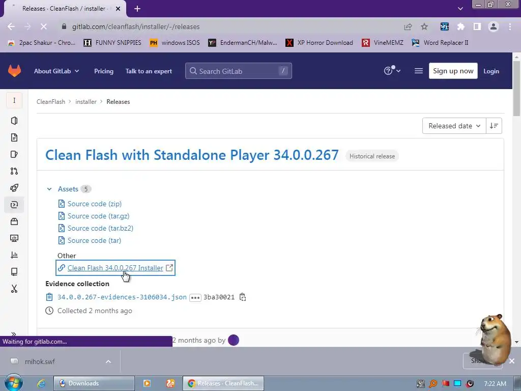
Task: Expand the About GitLab dropdown
Action: click(56, 71)
